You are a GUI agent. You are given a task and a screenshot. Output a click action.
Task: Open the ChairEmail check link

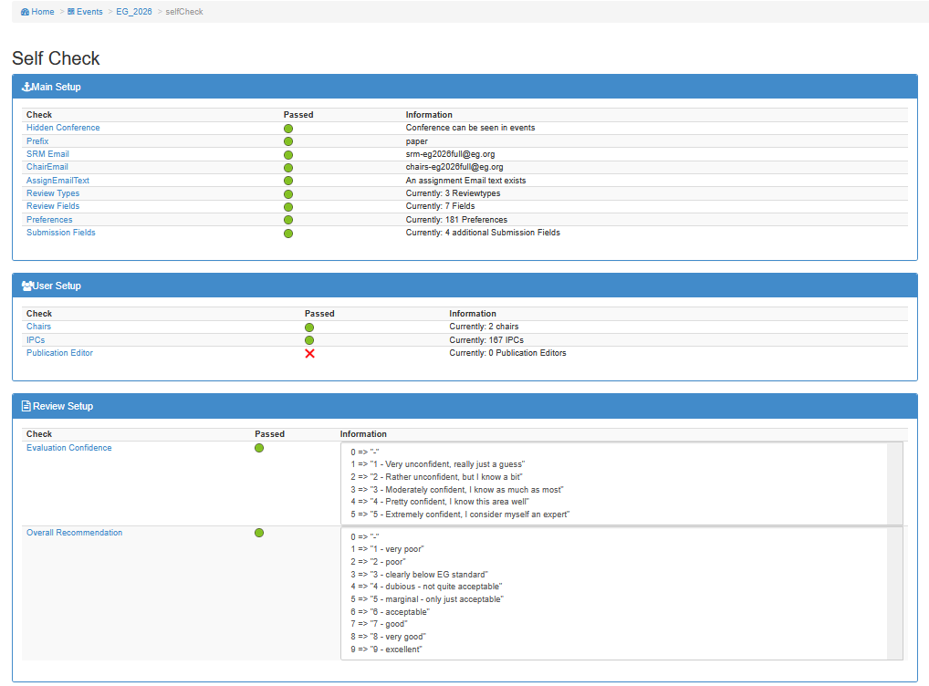pos(47,167)
